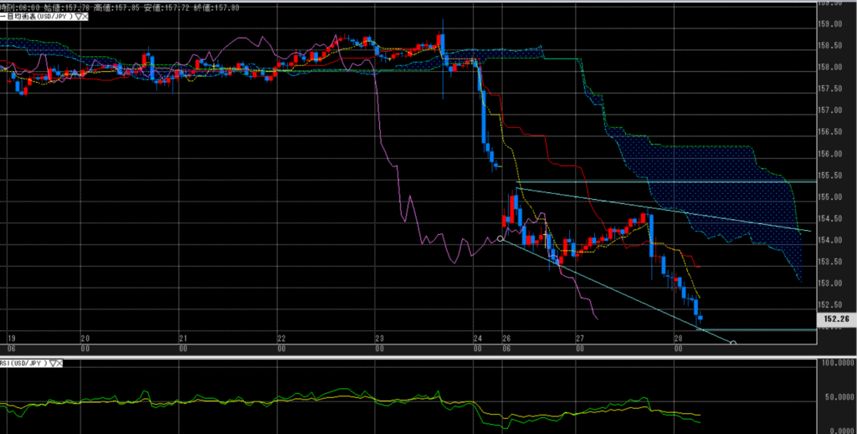Screen dimensions: 857x434
Task: Select the trendline's lower-right circle anchor handle
Action: 733,343
